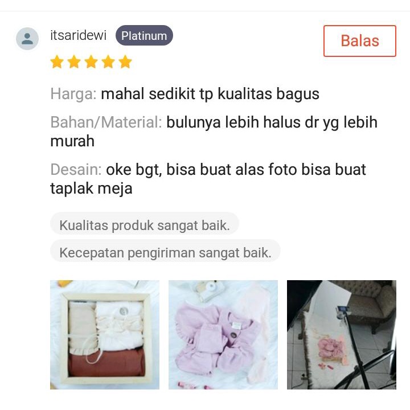Click the Desain review text
This screenshot has width=410, height=410.
[208, 179]
